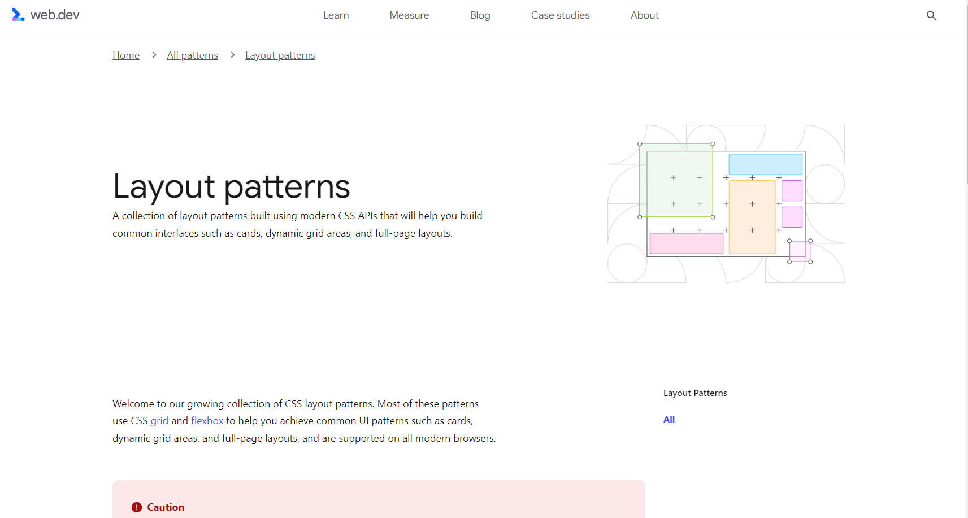Viewport: 968px width, 518px height.
Task: Open the flexbox documentation link
Action: point(207,421)
